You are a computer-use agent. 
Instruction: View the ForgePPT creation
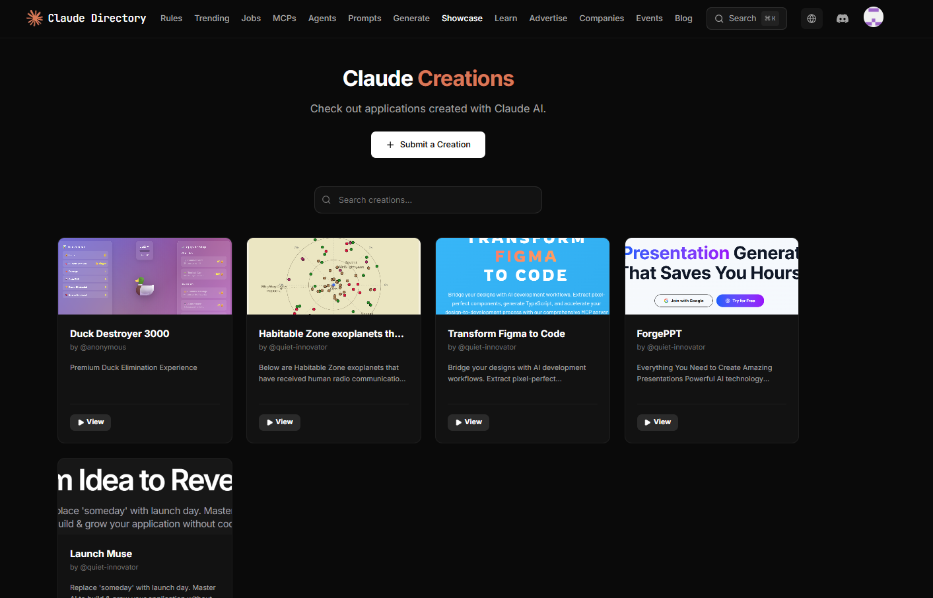(x=657, y=422)
